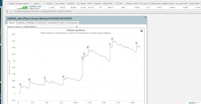201x104 pixels.
Task: Open the 'Турниры' tab
Action: pyautogui.click(x=21, y=23)
